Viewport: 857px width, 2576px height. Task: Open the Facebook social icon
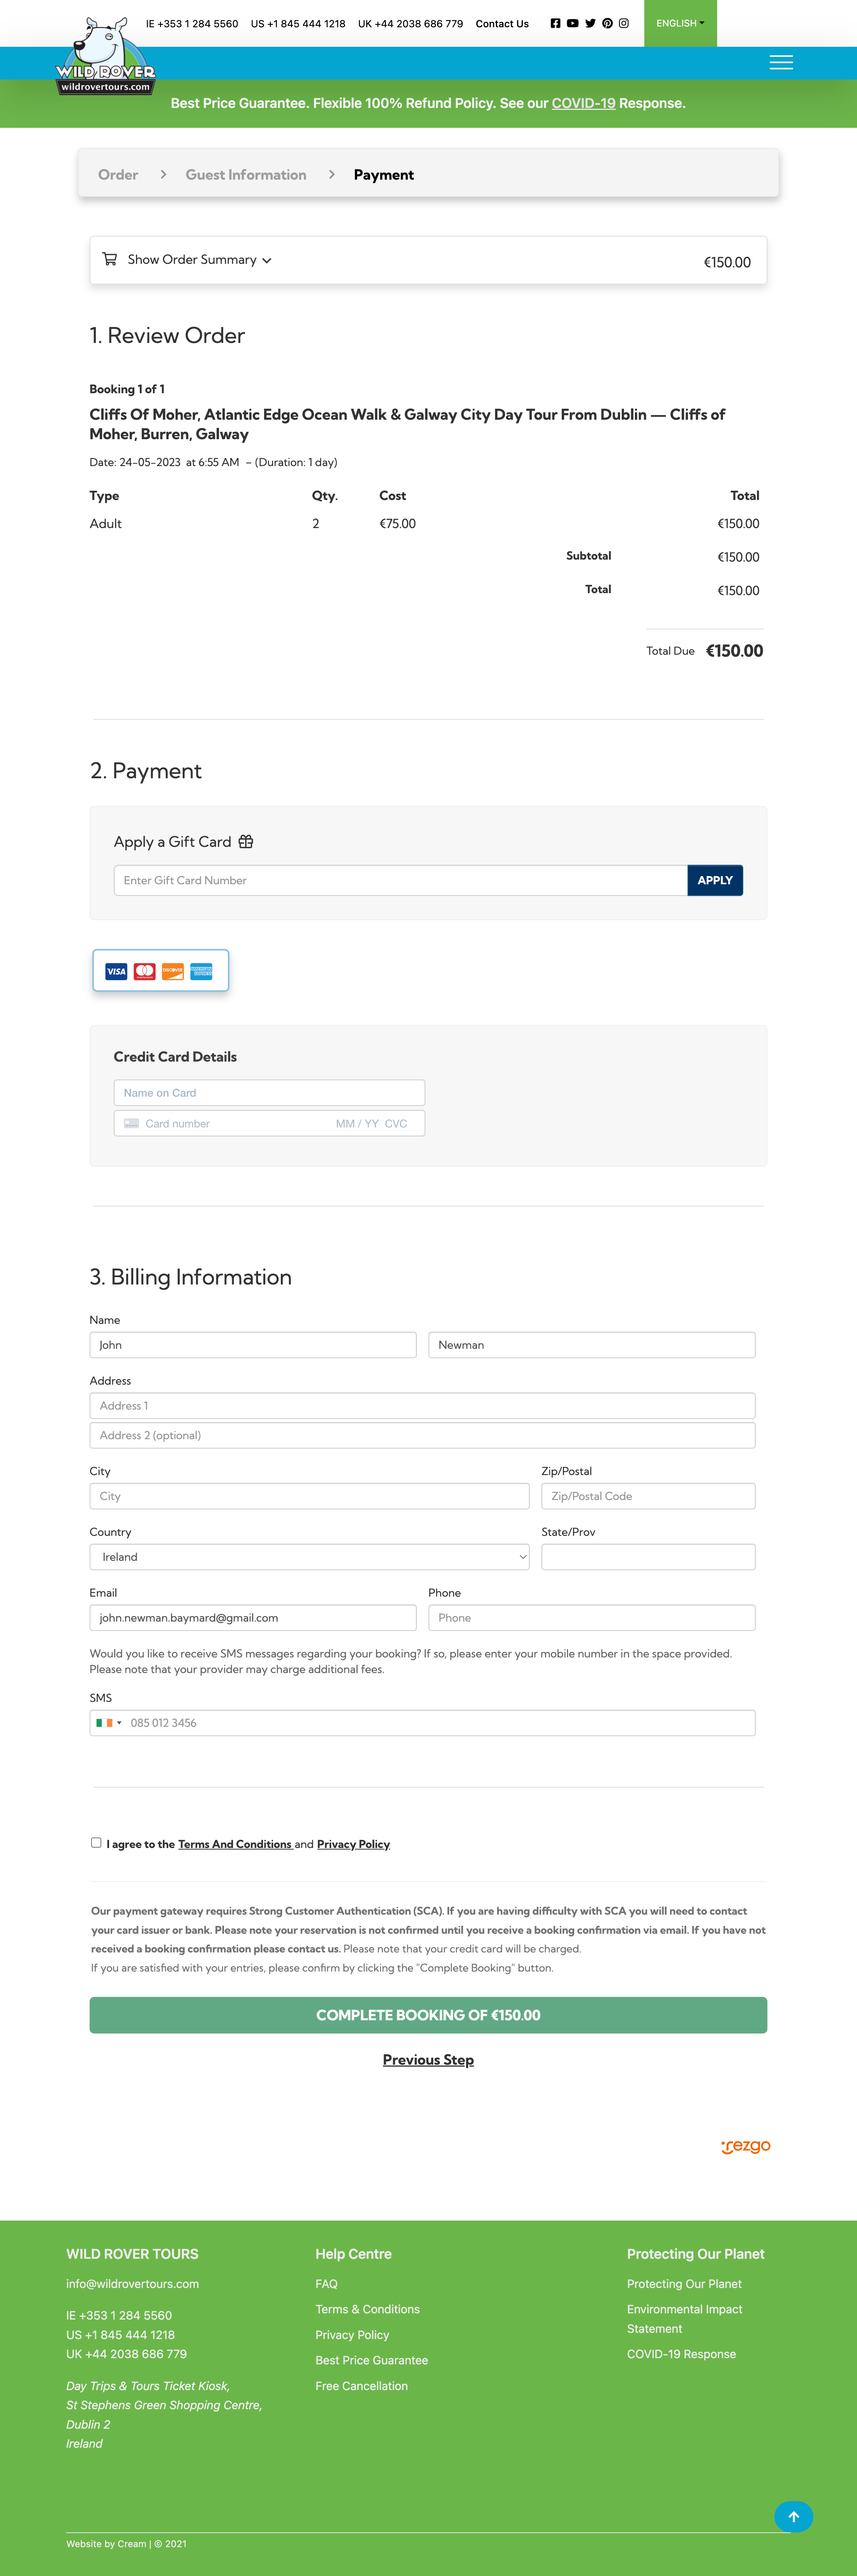(x=555, y=23)
